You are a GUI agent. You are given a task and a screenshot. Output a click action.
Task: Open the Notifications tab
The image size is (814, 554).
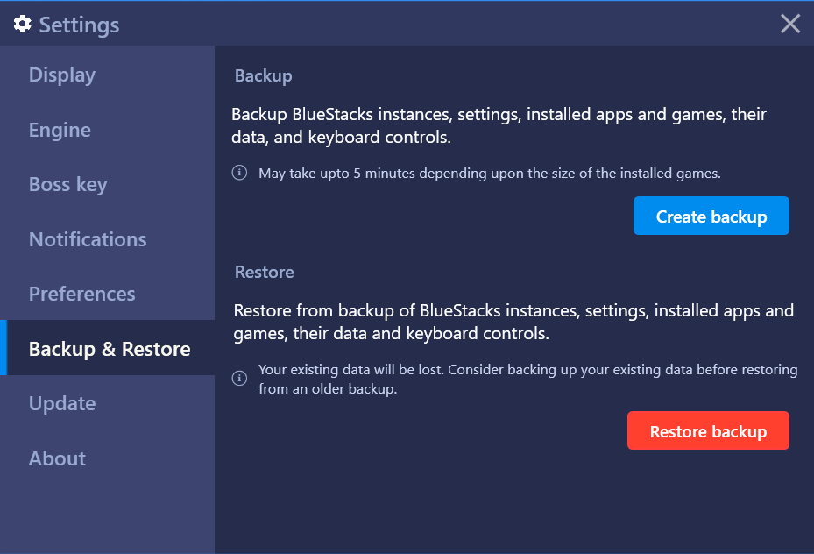click(x=107, y=239)
